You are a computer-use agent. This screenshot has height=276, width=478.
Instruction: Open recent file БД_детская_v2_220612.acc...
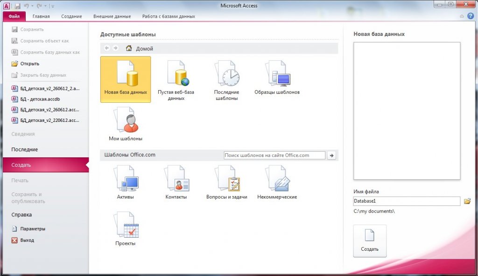pos(45,120)
